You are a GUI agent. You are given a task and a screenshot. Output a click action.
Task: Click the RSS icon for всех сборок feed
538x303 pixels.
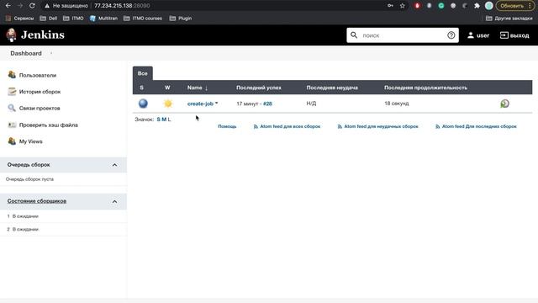click(256, 126)
